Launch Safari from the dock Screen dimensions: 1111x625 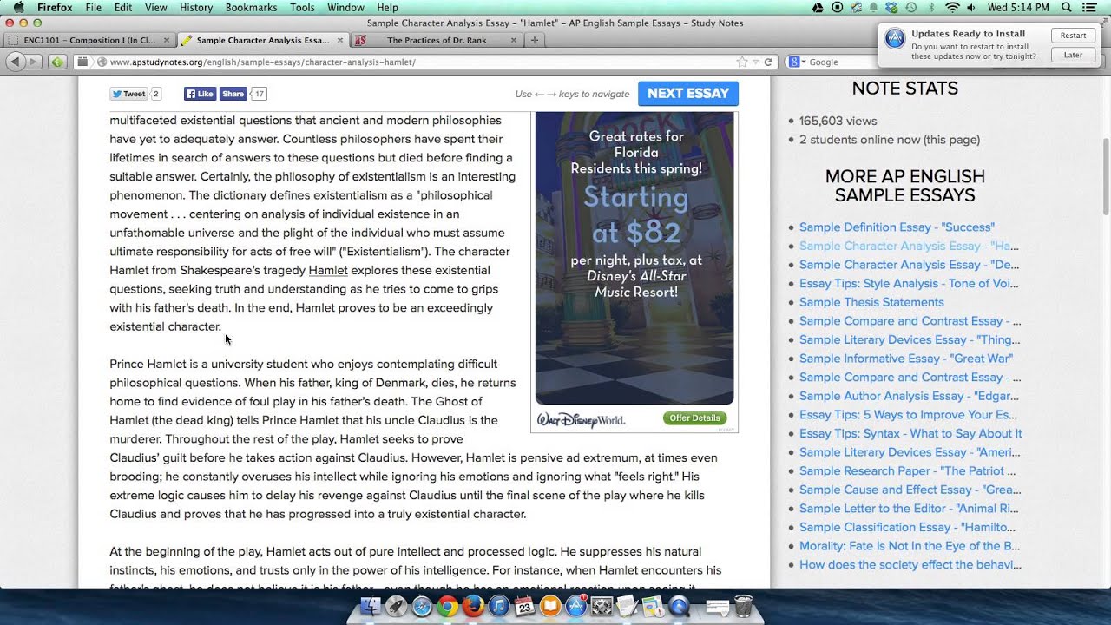click(422, 607)
